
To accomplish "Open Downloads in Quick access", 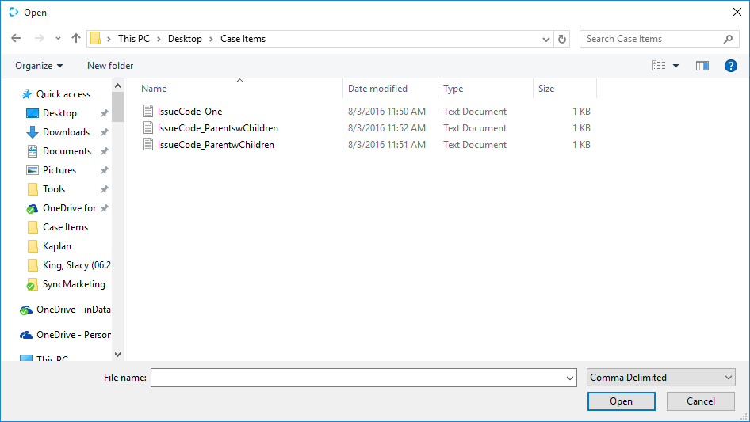I will pyautogui.click(x=66, y=132).
